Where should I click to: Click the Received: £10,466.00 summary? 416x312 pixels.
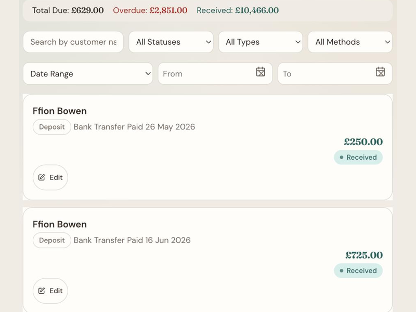(x=238, y=10)
